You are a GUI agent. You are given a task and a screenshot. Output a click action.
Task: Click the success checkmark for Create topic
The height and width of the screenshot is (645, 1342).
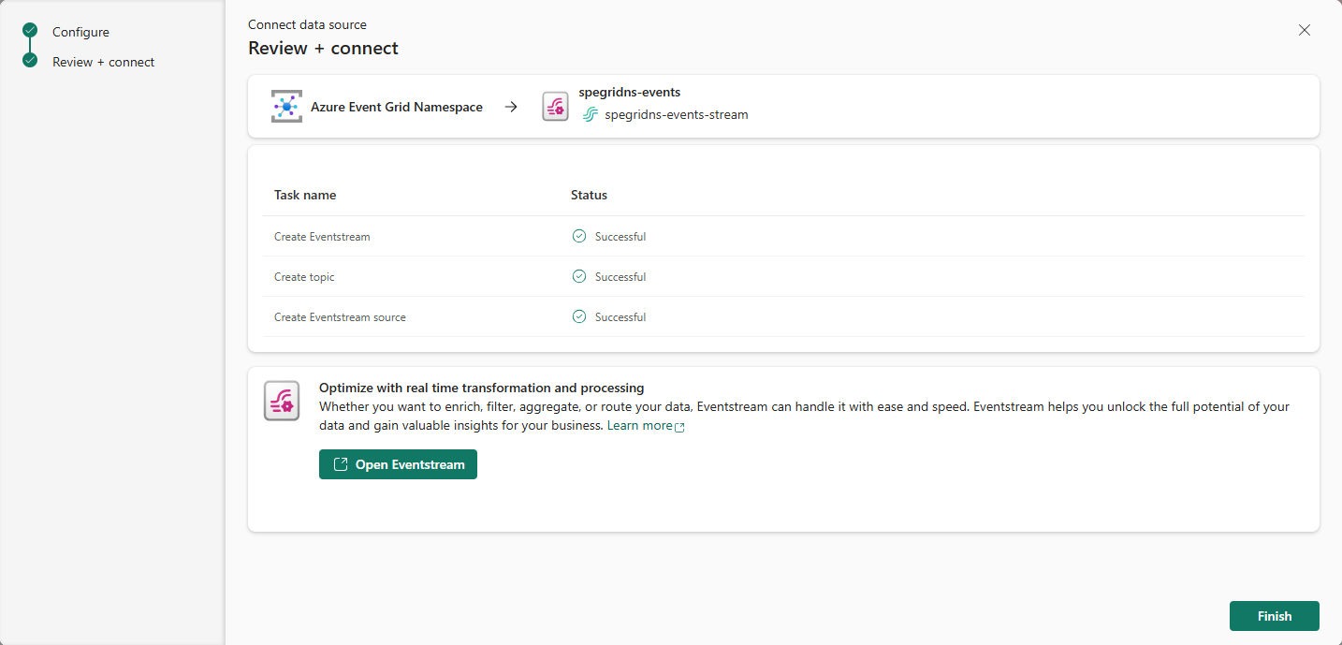(x=579, y=276)
